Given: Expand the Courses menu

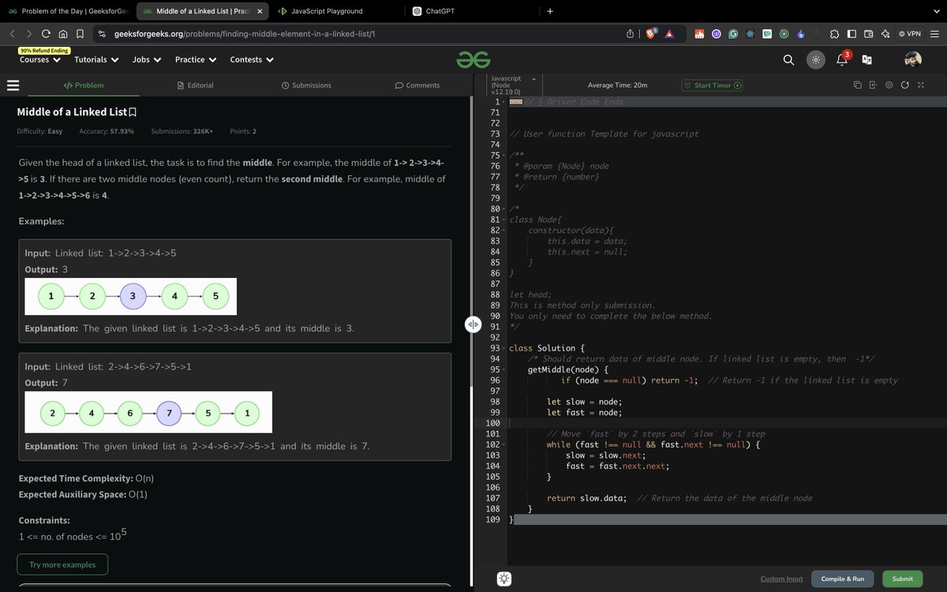Looking at the screenshot, I should (x=39, y=59).
